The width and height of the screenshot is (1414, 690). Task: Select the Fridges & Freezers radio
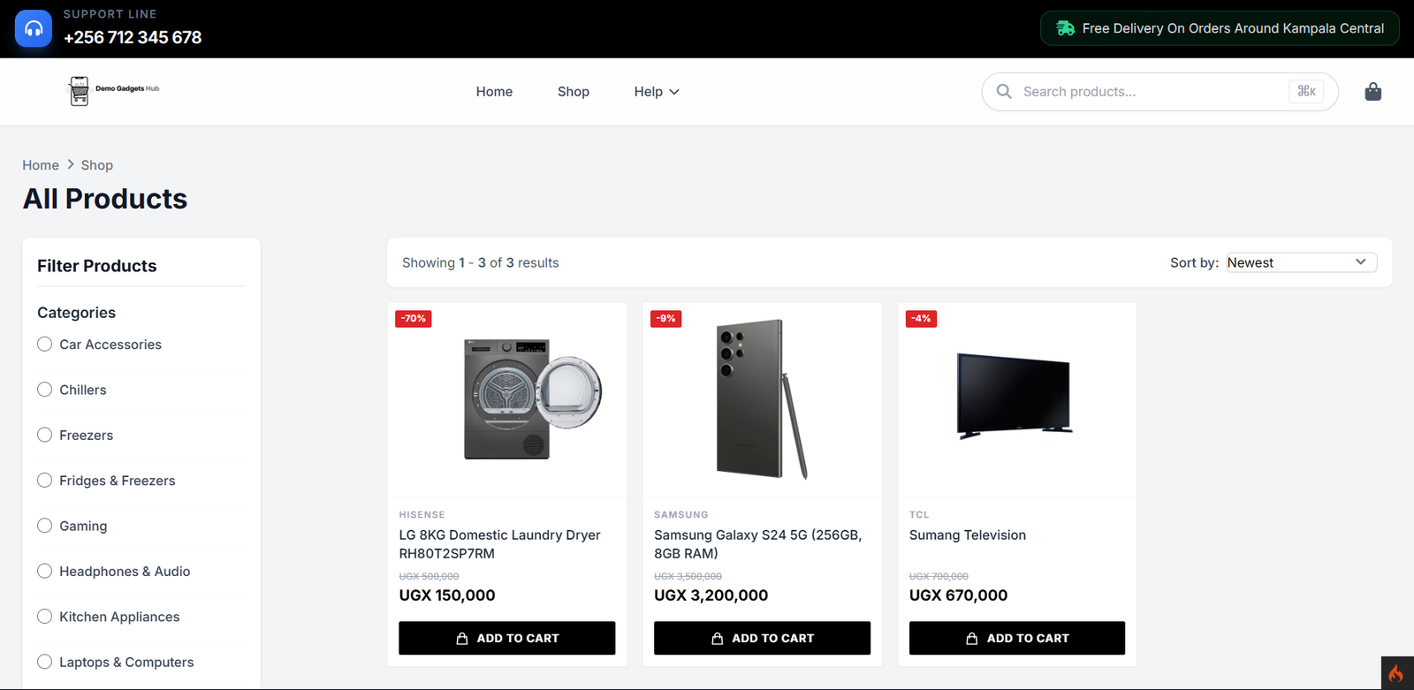click(45, 480)
